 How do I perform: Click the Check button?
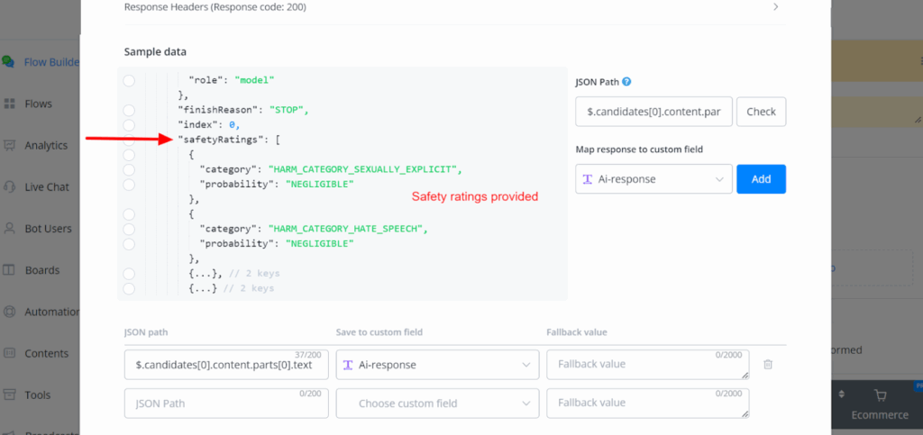pos(761,112)
